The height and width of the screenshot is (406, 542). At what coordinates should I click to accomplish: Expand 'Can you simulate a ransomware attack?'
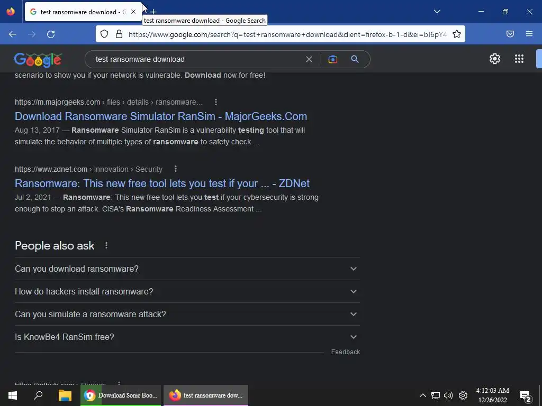pyautogui.click(x=187, y=314)
